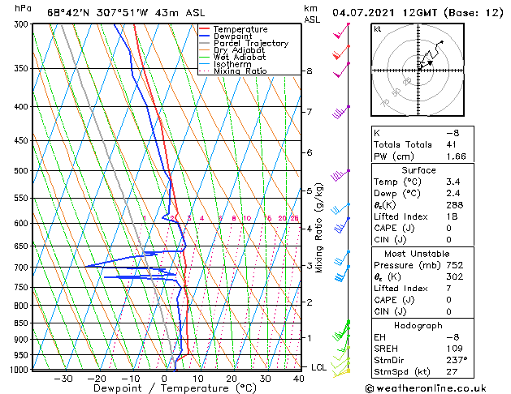
Task: Click the EH value -8
Action: coord(453,337)
